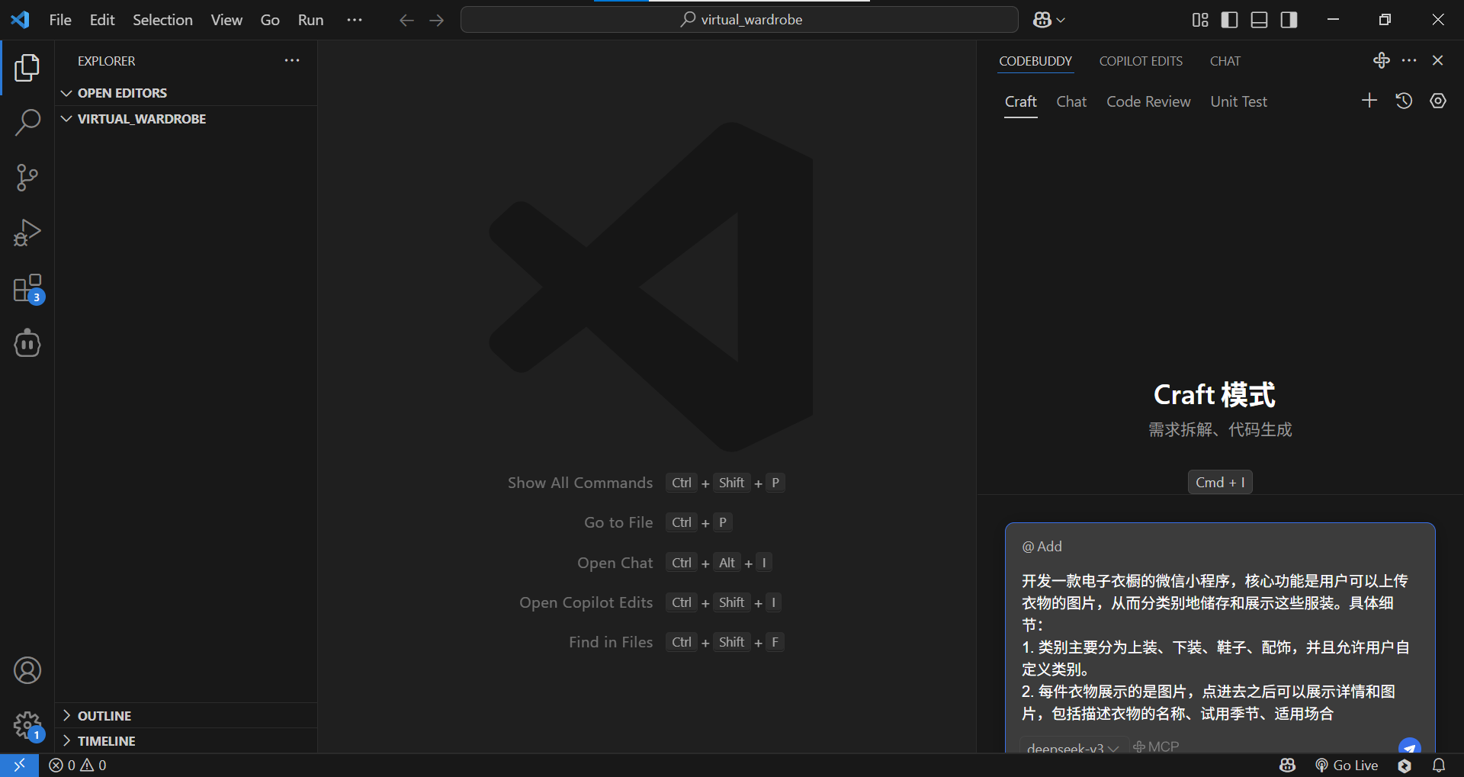
Task: Toggle the primary sidebar visibility
Action: (x=1229, y=20)
